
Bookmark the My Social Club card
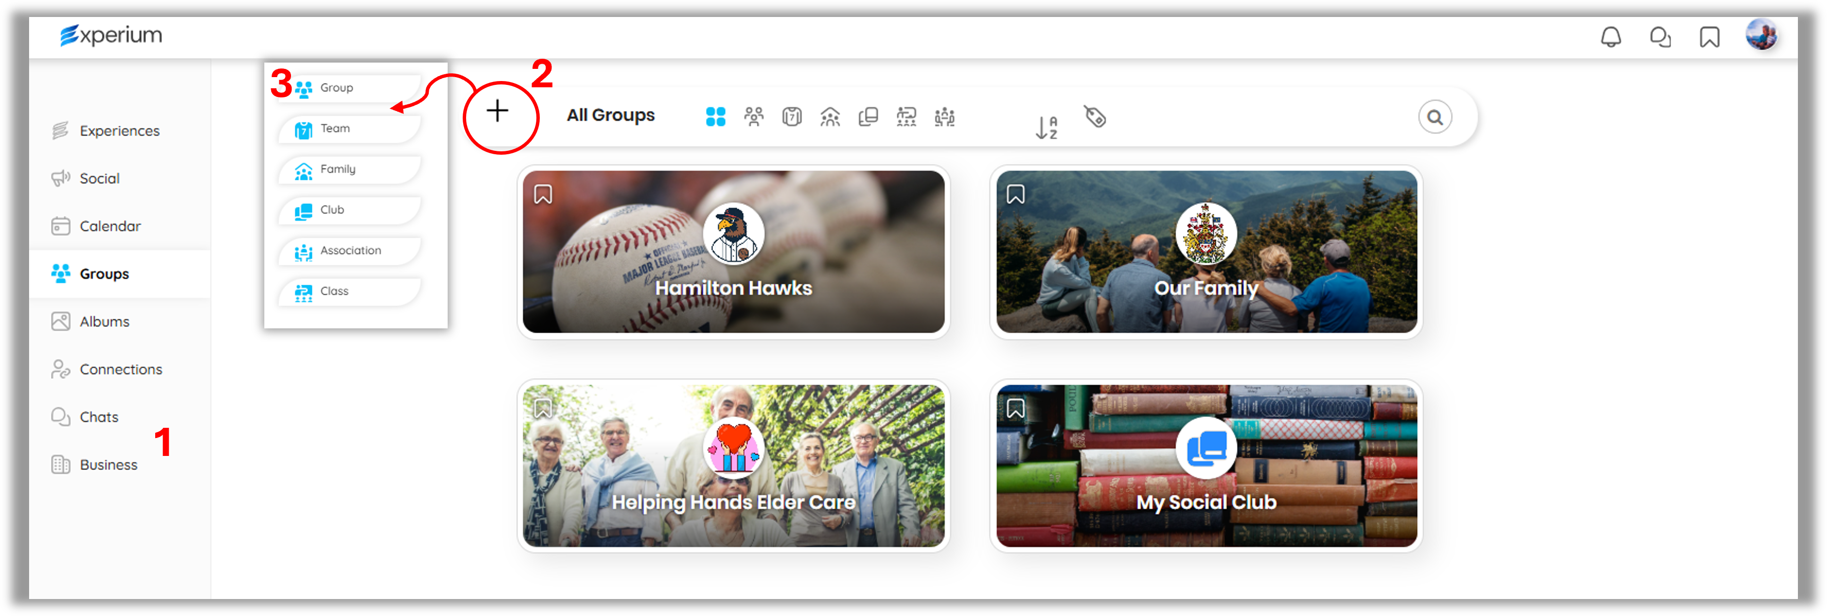1015,409
